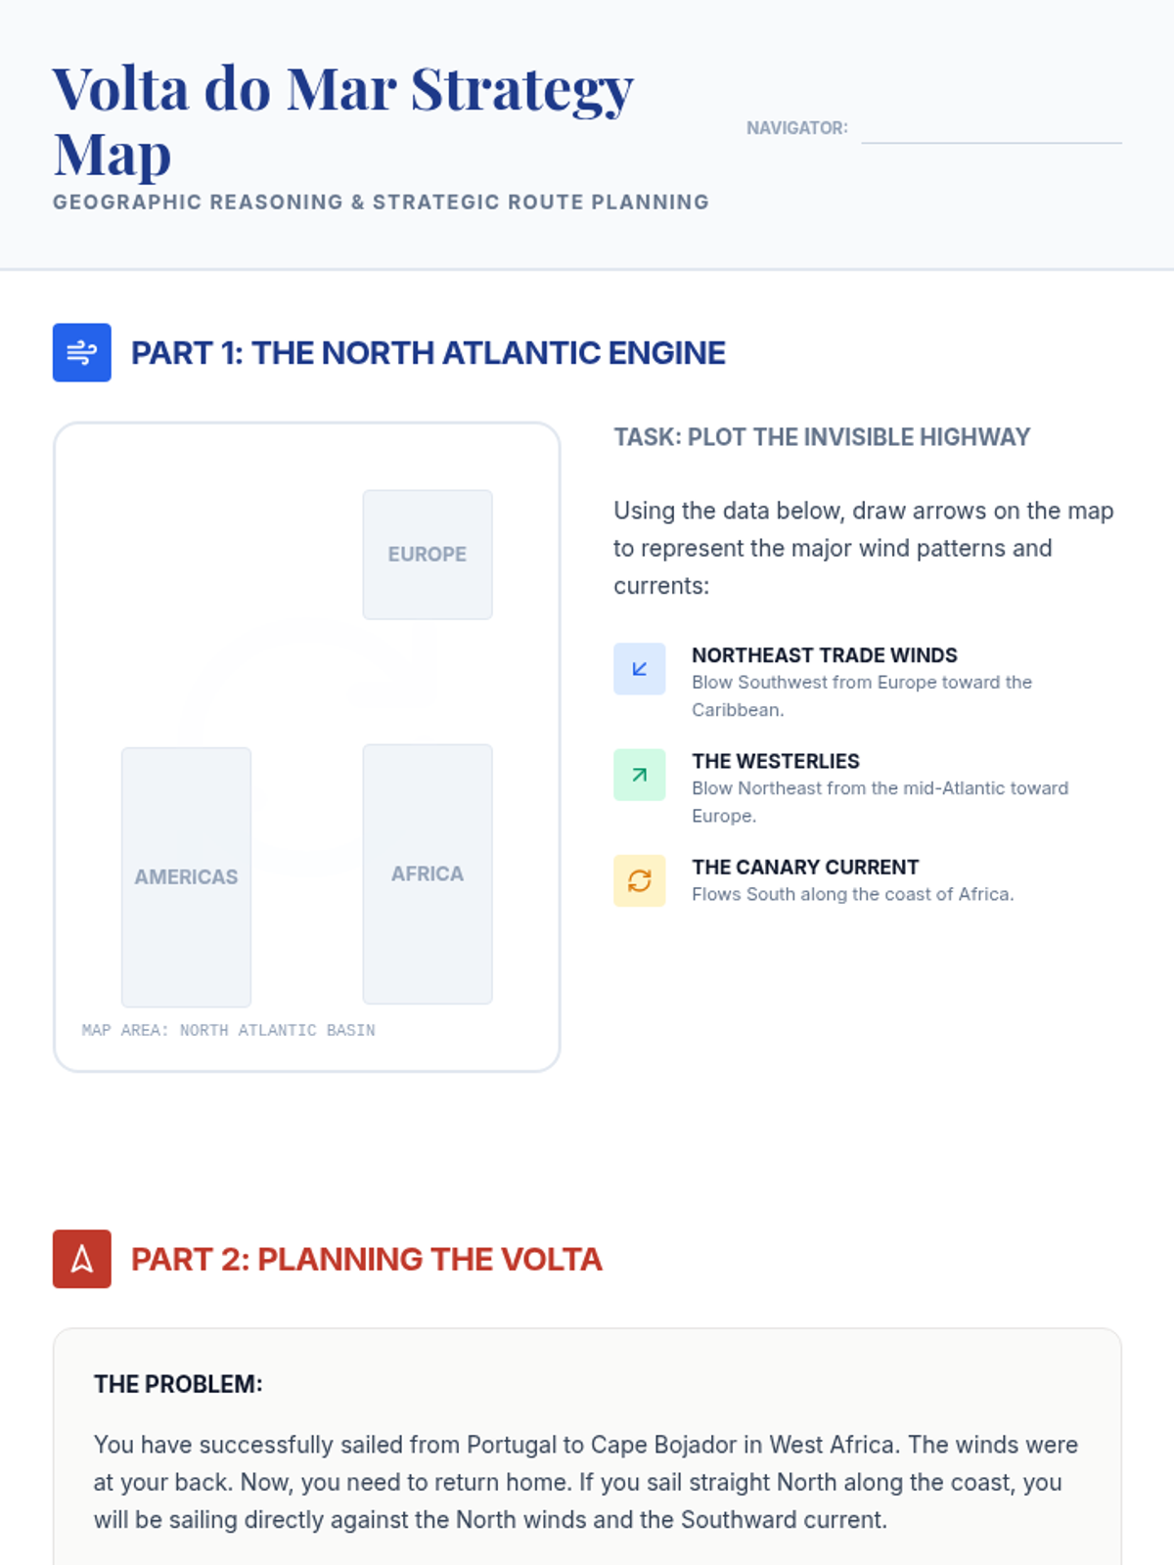The image size is (1174, 1565).
Task: Click the blue wind icon beside Part 1
Action: (x=82, y=352)
